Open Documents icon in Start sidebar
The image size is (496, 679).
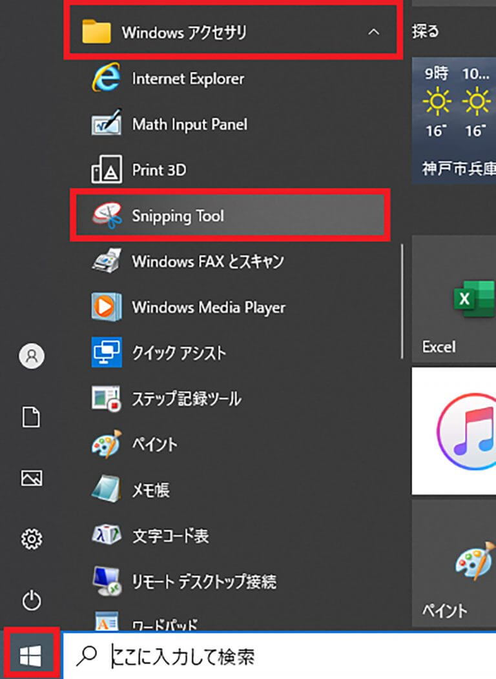coord(32,417)
